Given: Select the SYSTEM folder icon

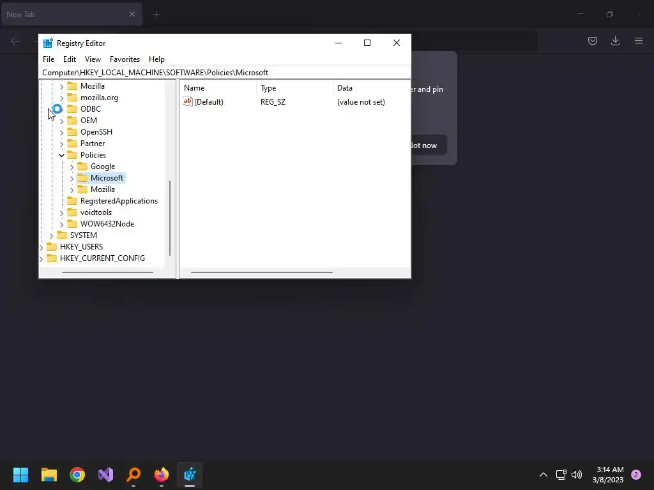Looking at the screenshot, I should point(62,235).
